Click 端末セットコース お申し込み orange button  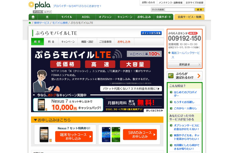point(74,137)
